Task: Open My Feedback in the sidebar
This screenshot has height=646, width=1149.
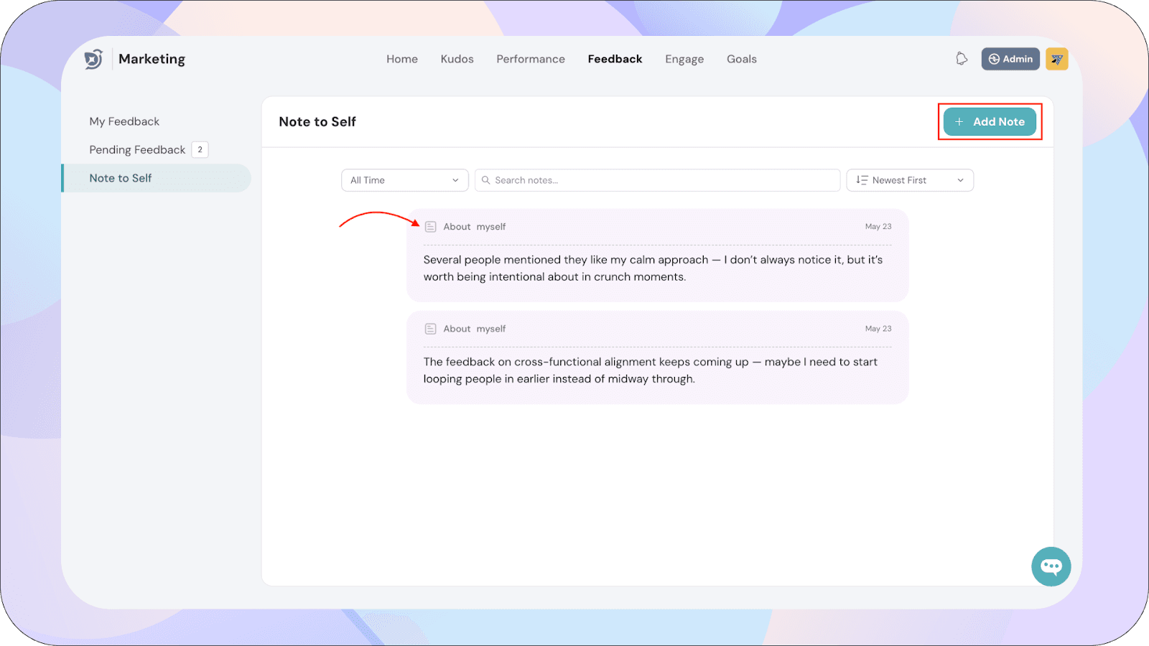Action: 124,121
